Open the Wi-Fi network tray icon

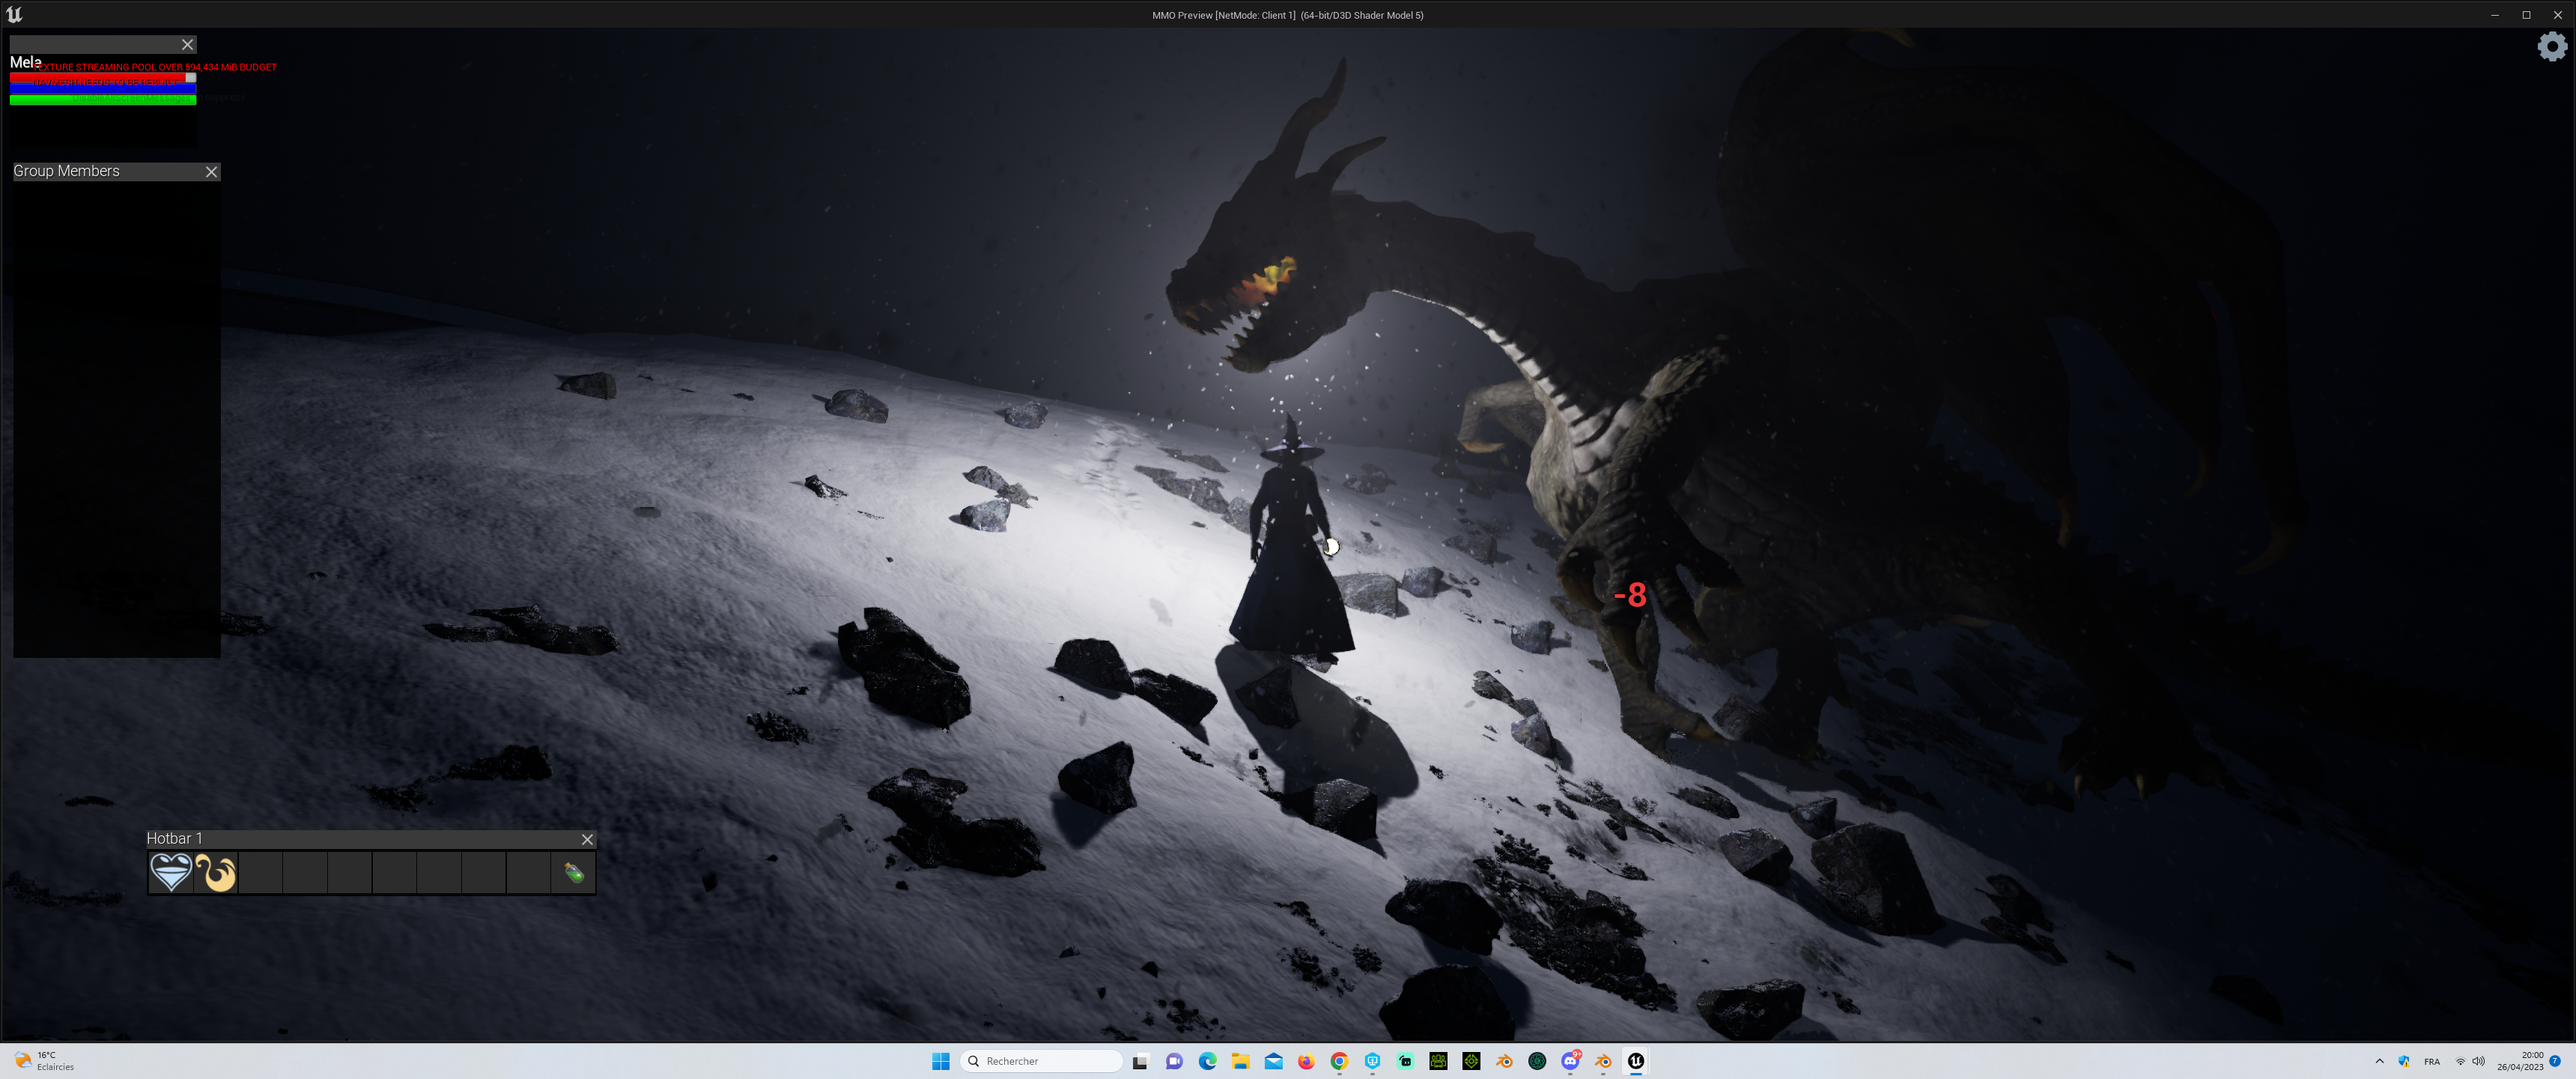(2460, 1061)
